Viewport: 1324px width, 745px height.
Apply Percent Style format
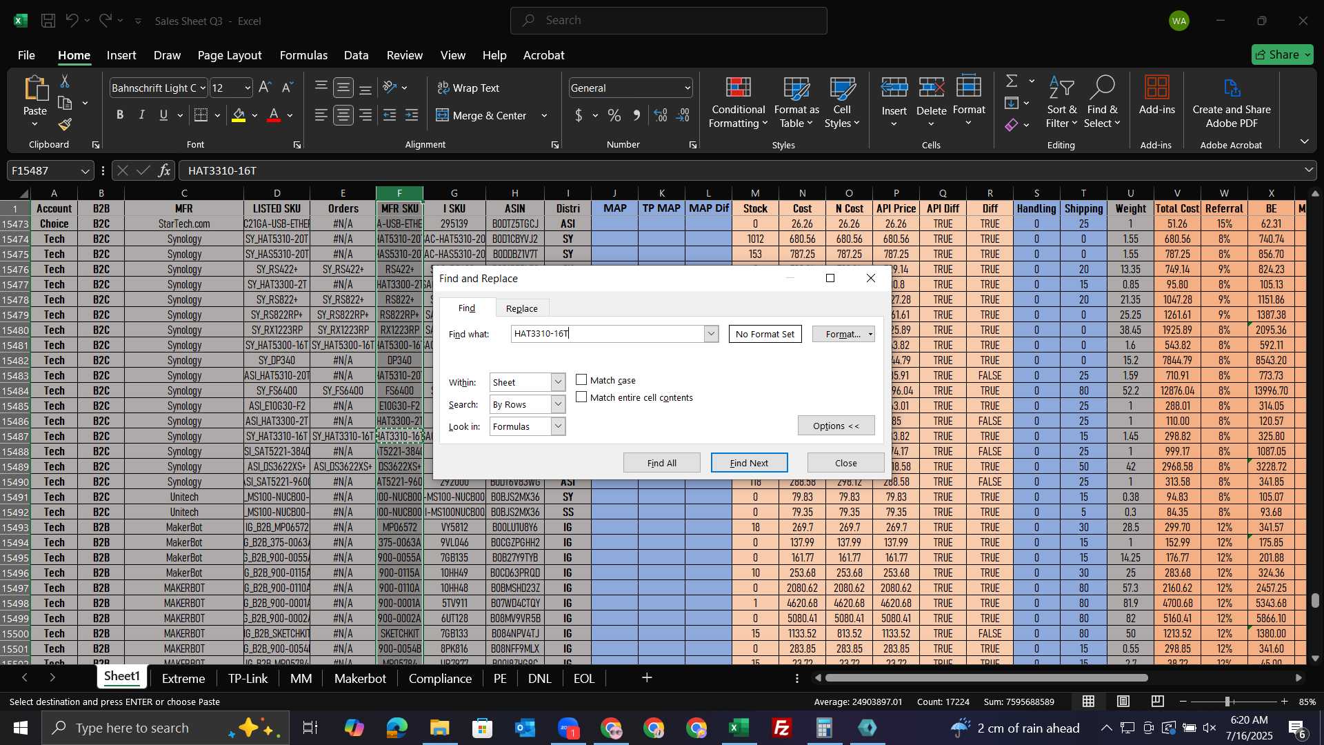tap(614, 115)
